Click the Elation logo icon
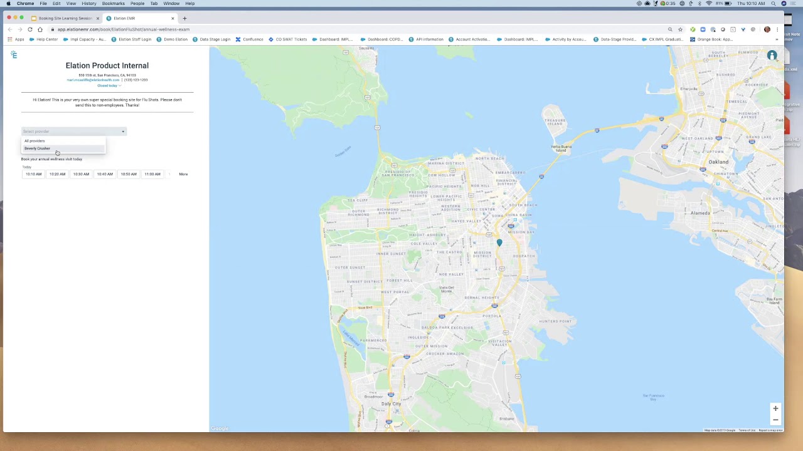The height and width of the screenshot is (451, 803). tap(14, 55)
